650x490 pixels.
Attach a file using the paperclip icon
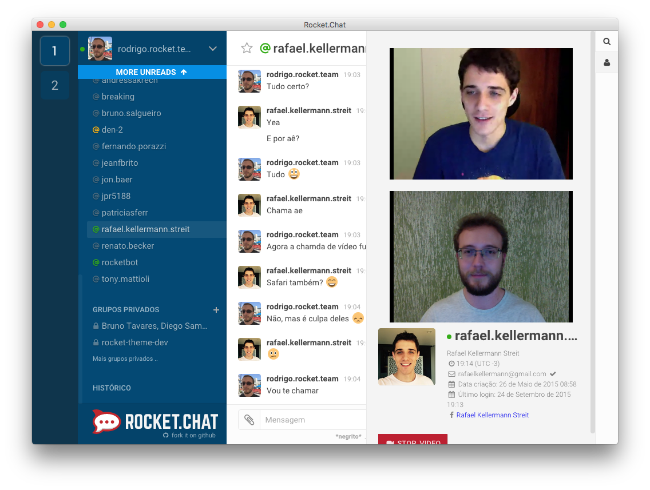click(x=249, y=420)
